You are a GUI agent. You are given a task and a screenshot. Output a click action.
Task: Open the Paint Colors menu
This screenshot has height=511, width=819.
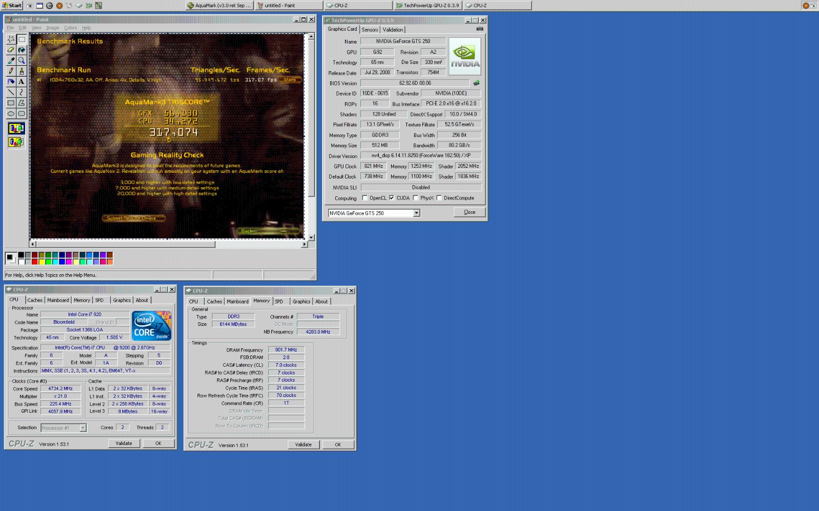(x=71, y=28)
